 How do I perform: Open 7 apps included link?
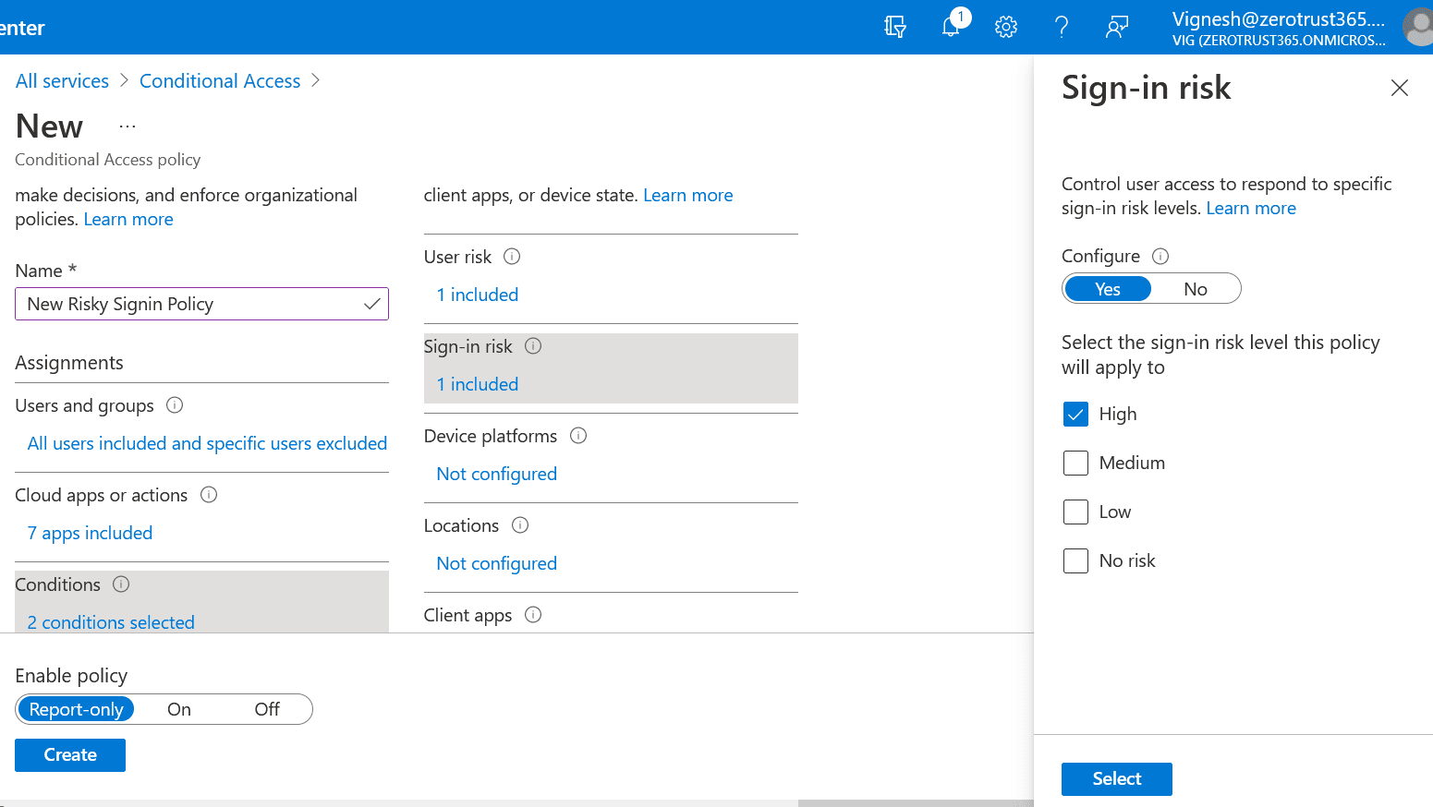[x=90, y=533]
